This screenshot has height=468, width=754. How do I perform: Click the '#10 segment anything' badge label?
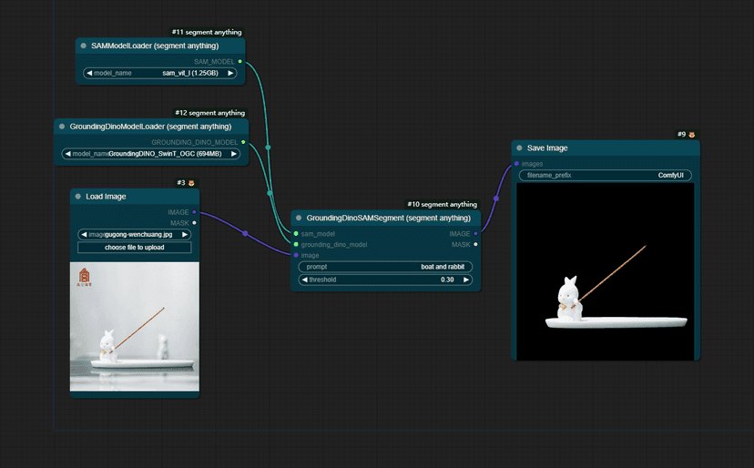pos(442,205)
